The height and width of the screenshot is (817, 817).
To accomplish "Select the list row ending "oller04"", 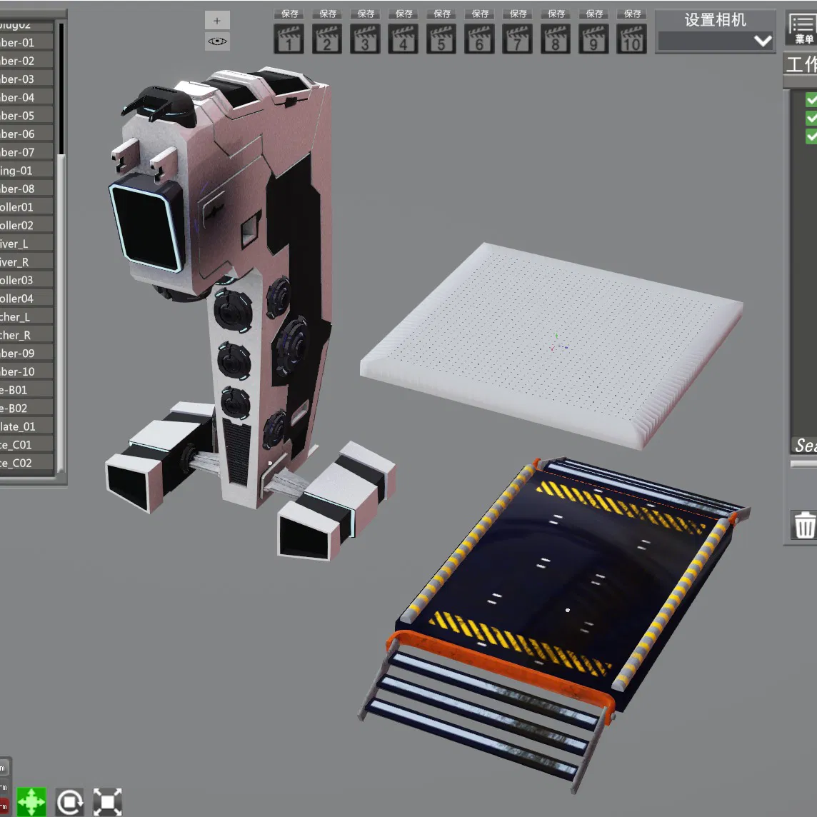I will [x=26, y=298].
